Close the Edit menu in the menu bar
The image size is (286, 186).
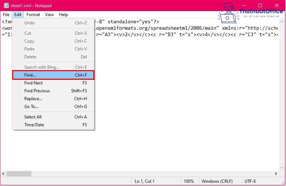point(18,15)
